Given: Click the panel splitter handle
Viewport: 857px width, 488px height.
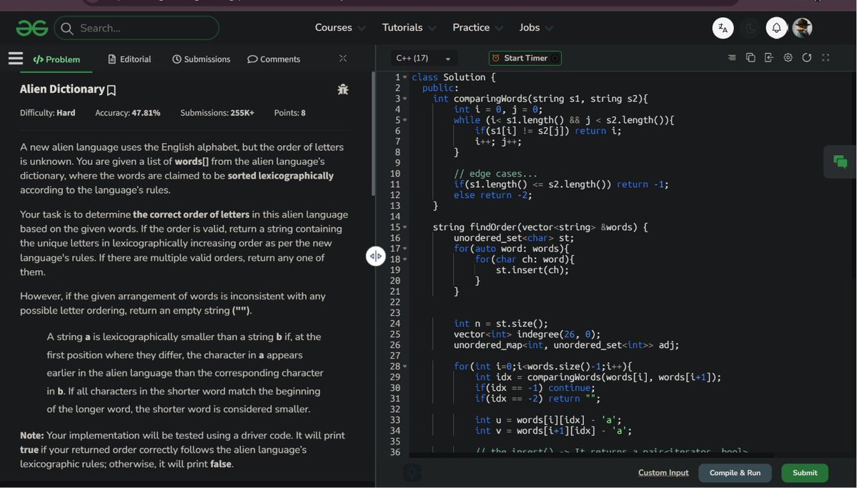Looking at the screenshot, I should 375,256.
